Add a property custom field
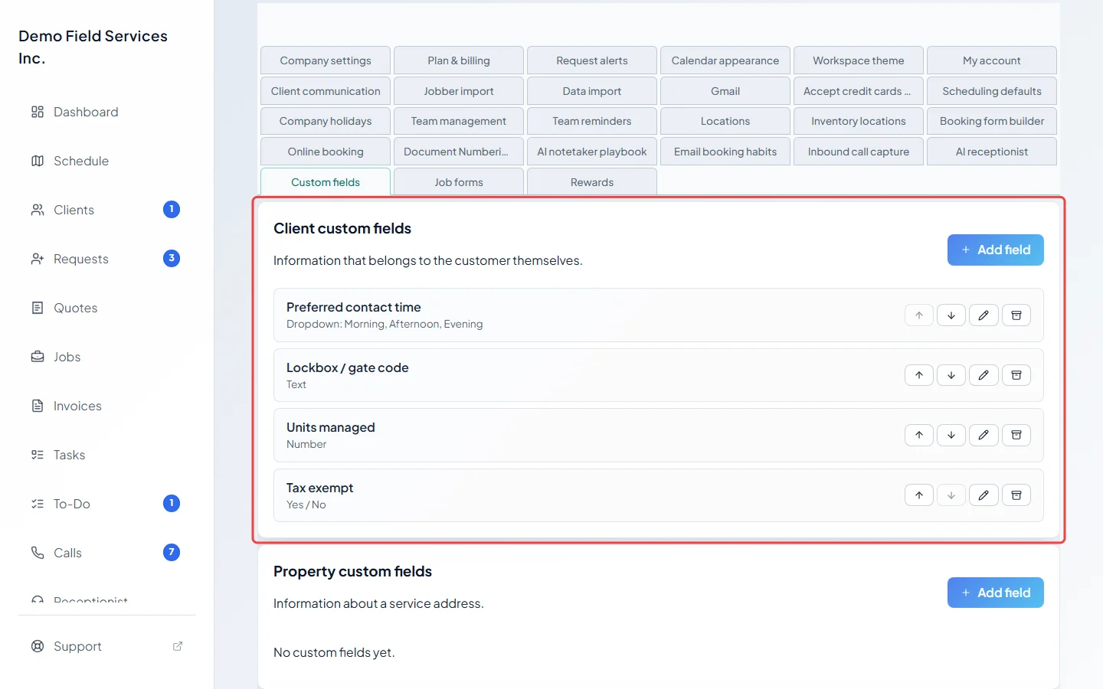Image resolution: width=1103 pixels, height=689 pixels. pyautogui.click(x=996, y=593)
